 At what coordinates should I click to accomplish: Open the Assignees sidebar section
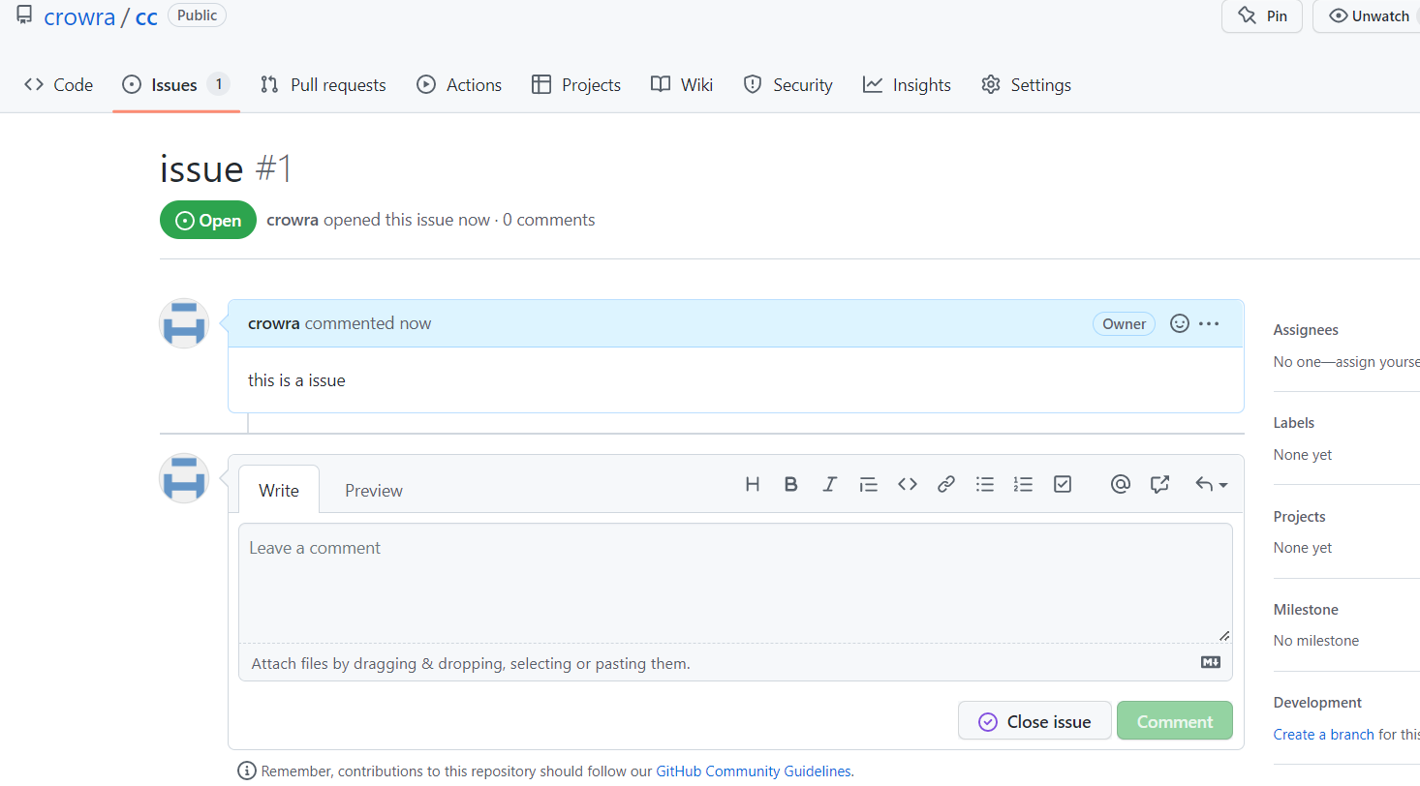(1306, 330)
